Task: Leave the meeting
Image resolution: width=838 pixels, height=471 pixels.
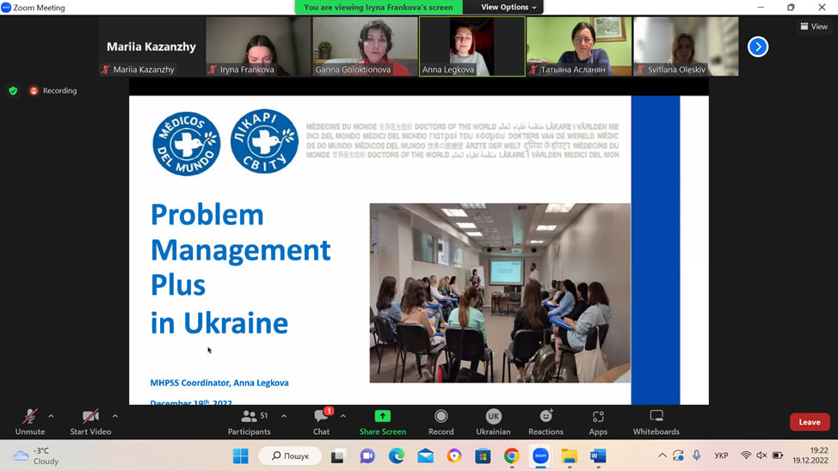Action: 810,422
